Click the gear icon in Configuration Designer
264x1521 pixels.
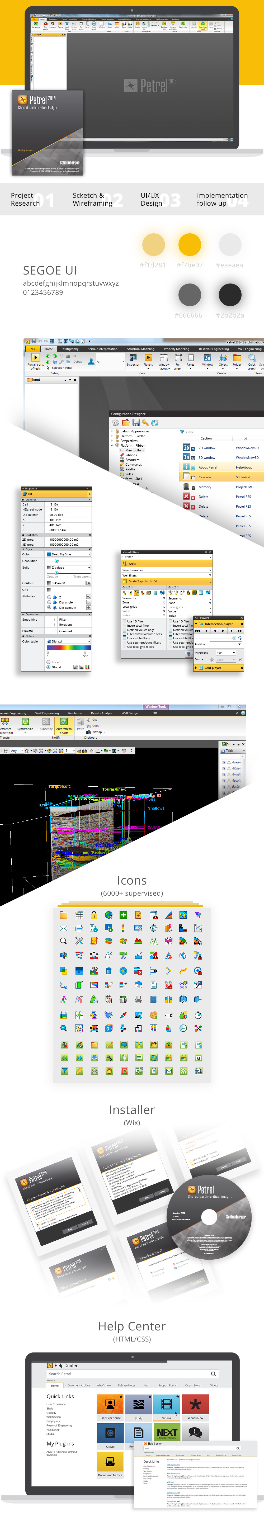[x=116, y=423]
